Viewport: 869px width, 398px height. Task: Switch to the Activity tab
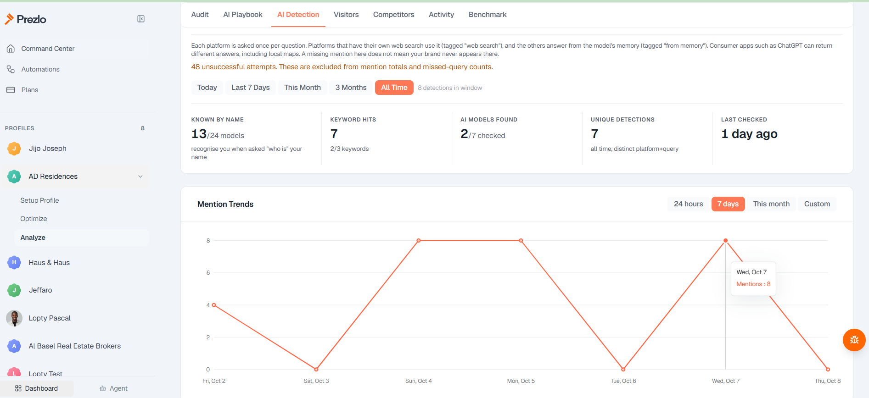pyautogui.click(x=442, y=15)
